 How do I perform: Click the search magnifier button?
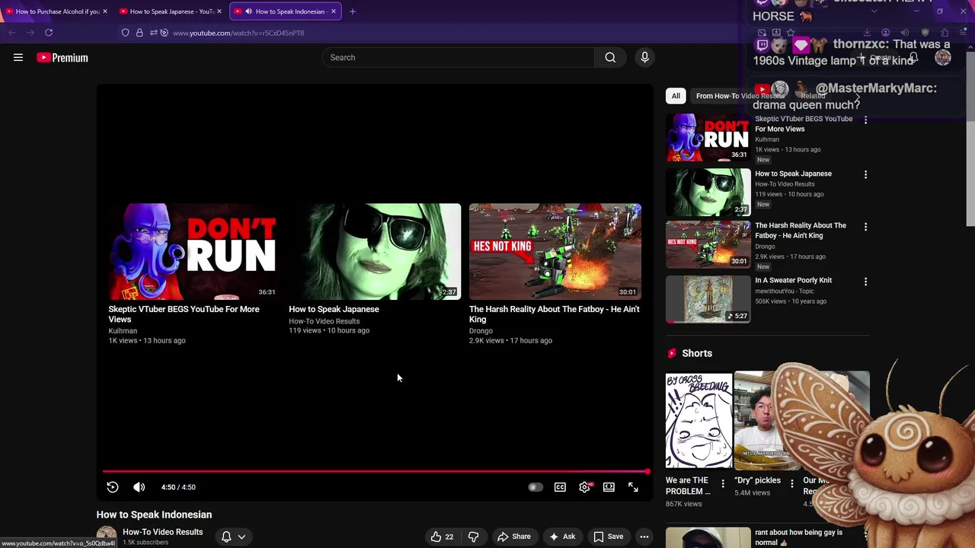[610, 58]
